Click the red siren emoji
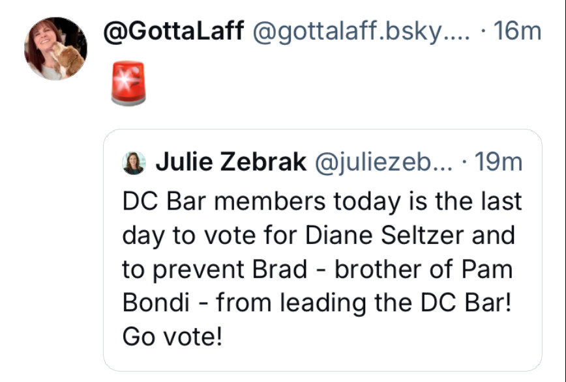 128,83
